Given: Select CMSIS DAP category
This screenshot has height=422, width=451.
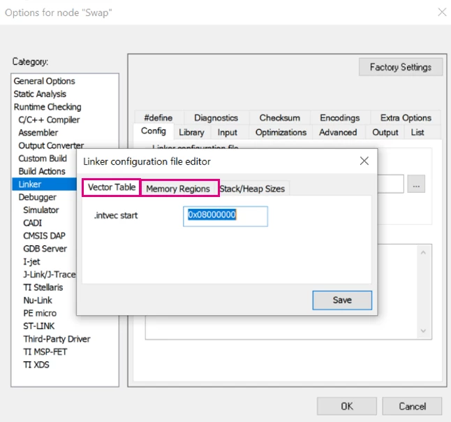Looking at the screenshot, I should pos(44,235).
